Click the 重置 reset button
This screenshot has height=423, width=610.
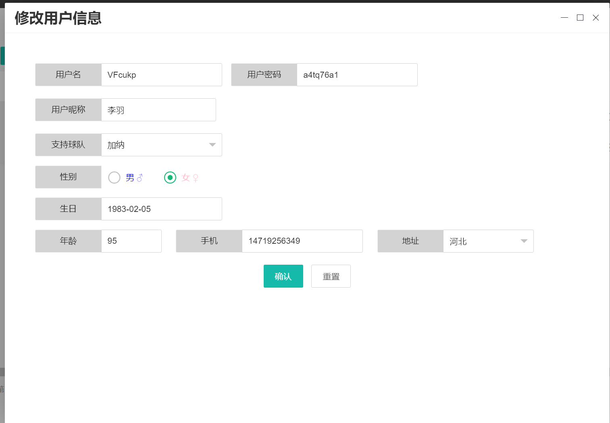click(331, 276)
